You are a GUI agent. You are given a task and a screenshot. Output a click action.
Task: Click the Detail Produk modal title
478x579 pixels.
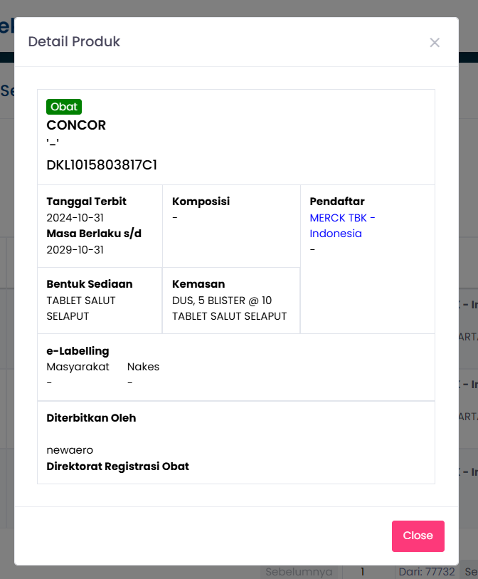click(x=74, y=42)
